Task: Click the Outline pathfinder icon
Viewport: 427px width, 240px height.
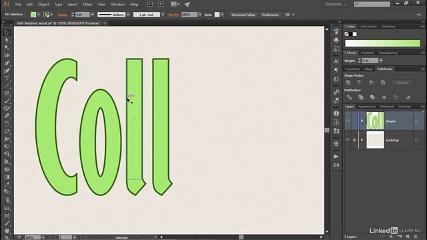Action: (x=396, y=97)
